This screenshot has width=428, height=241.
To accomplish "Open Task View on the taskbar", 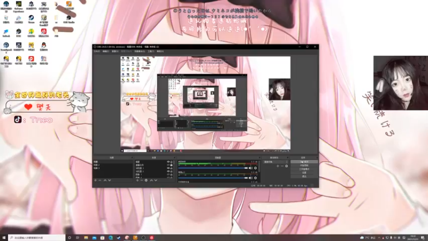I will [78, 238].
